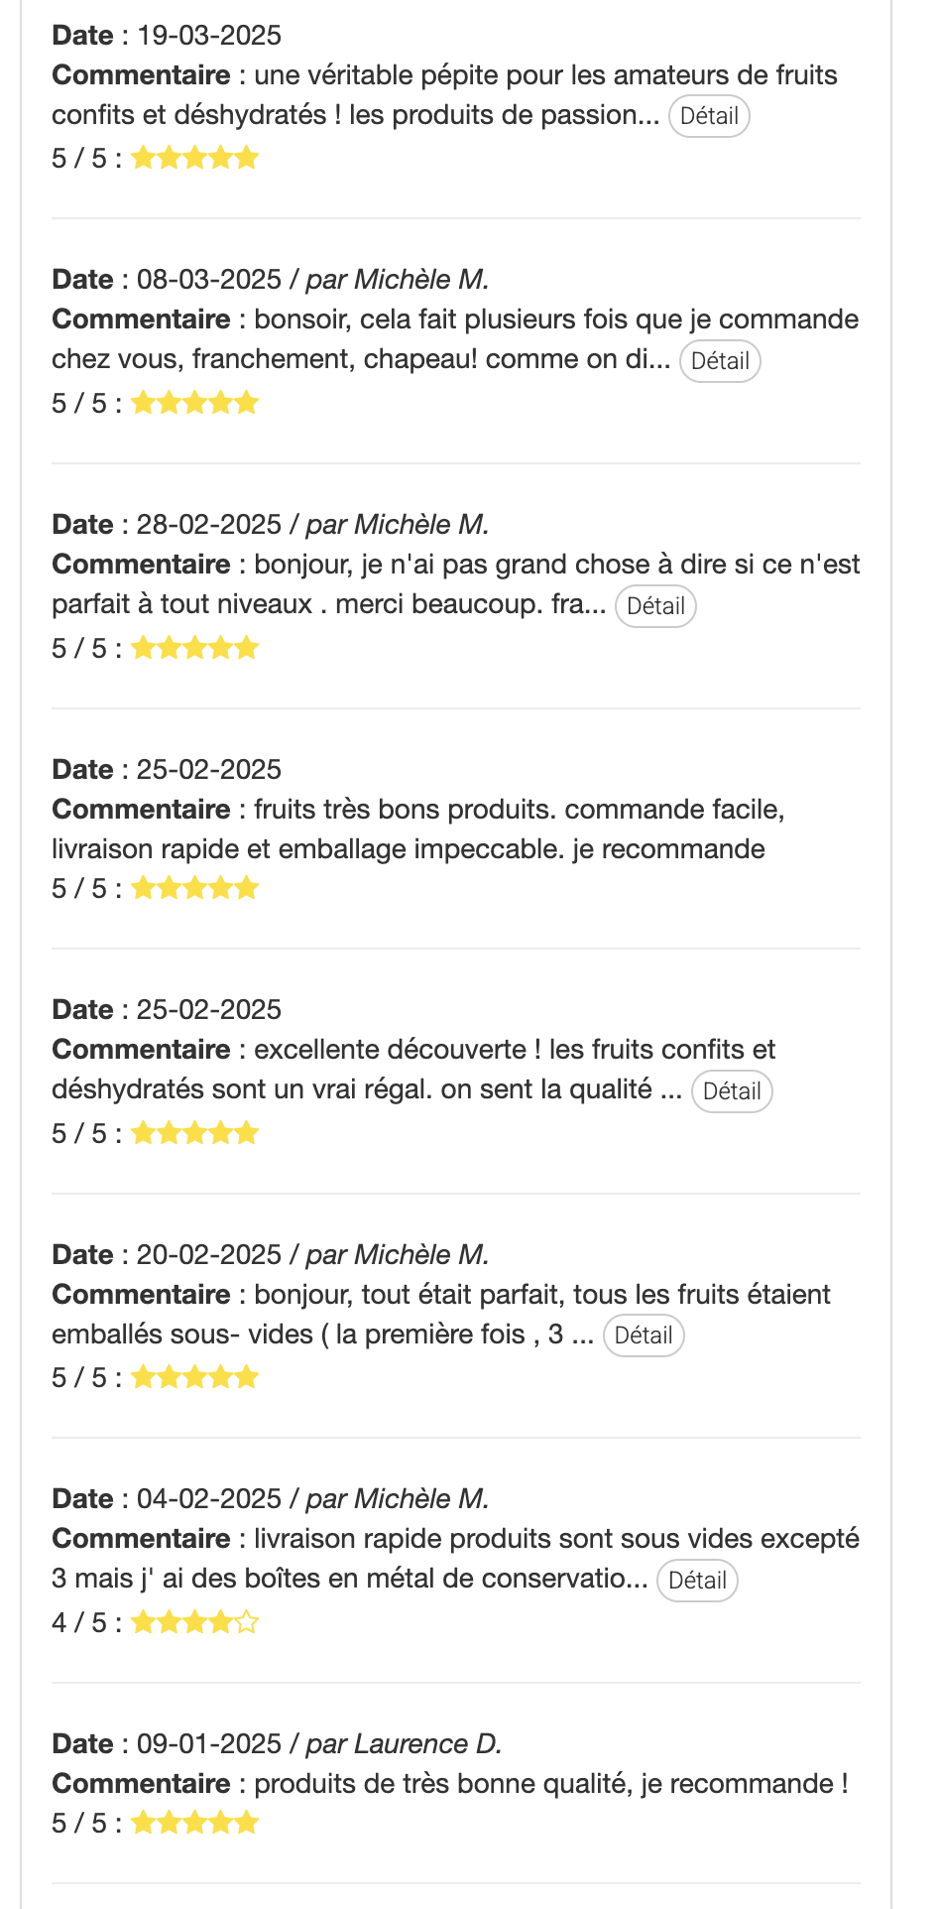Click the author name 'par Laurence D.'
Screen dimensions: 938x1909
pos(403,1743)
